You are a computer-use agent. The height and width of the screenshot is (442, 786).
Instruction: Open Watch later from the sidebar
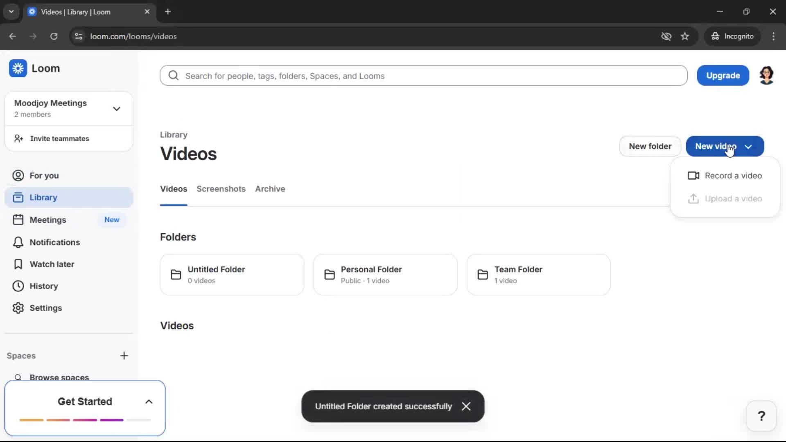[x=52, y=264]
